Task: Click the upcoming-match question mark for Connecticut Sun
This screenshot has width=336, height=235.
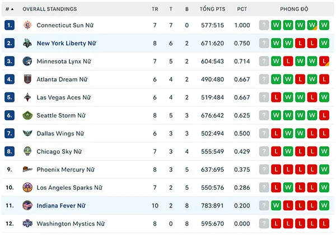Action: (x=264, y=25)
